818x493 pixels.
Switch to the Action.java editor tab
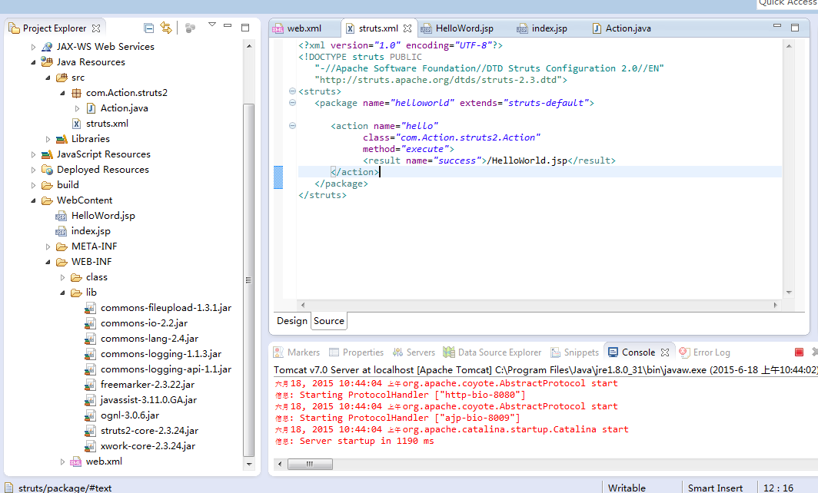click(x=627, y=28)
